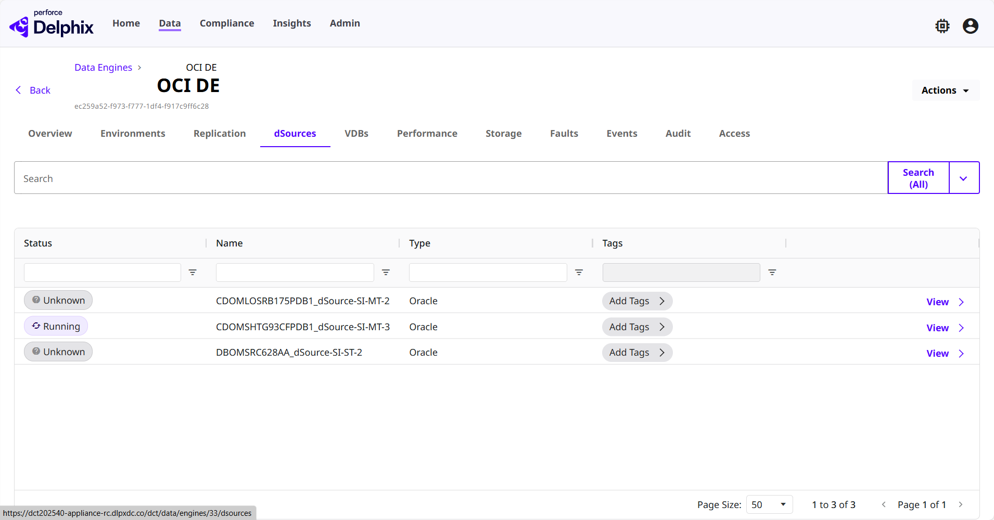Open Tags column filter icon
This screenshot has height=520, width=994.
coord(772,272)
